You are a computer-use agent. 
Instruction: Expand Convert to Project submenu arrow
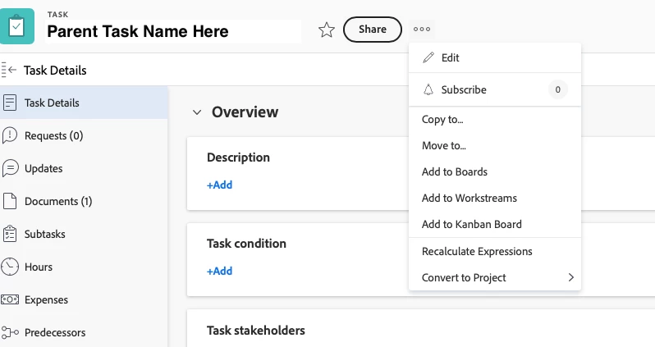(570, 277)
